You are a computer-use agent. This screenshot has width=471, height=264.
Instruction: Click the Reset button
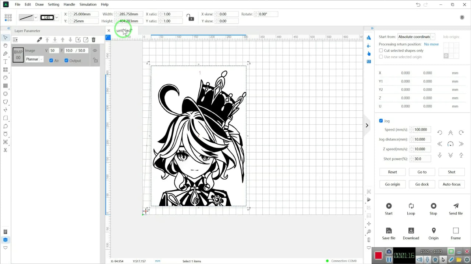pyautogui.click(x=393, y=172)
